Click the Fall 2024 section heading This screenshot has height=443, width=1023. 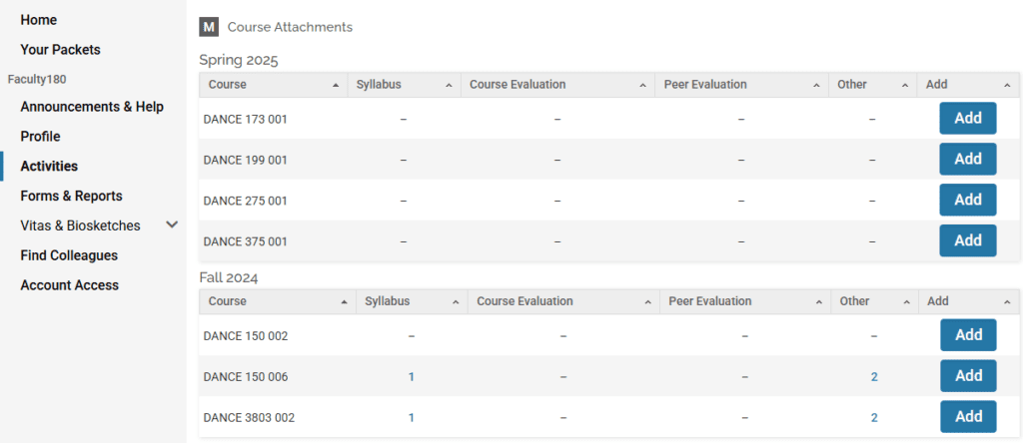pyautogui.click(x=229, y=278)
